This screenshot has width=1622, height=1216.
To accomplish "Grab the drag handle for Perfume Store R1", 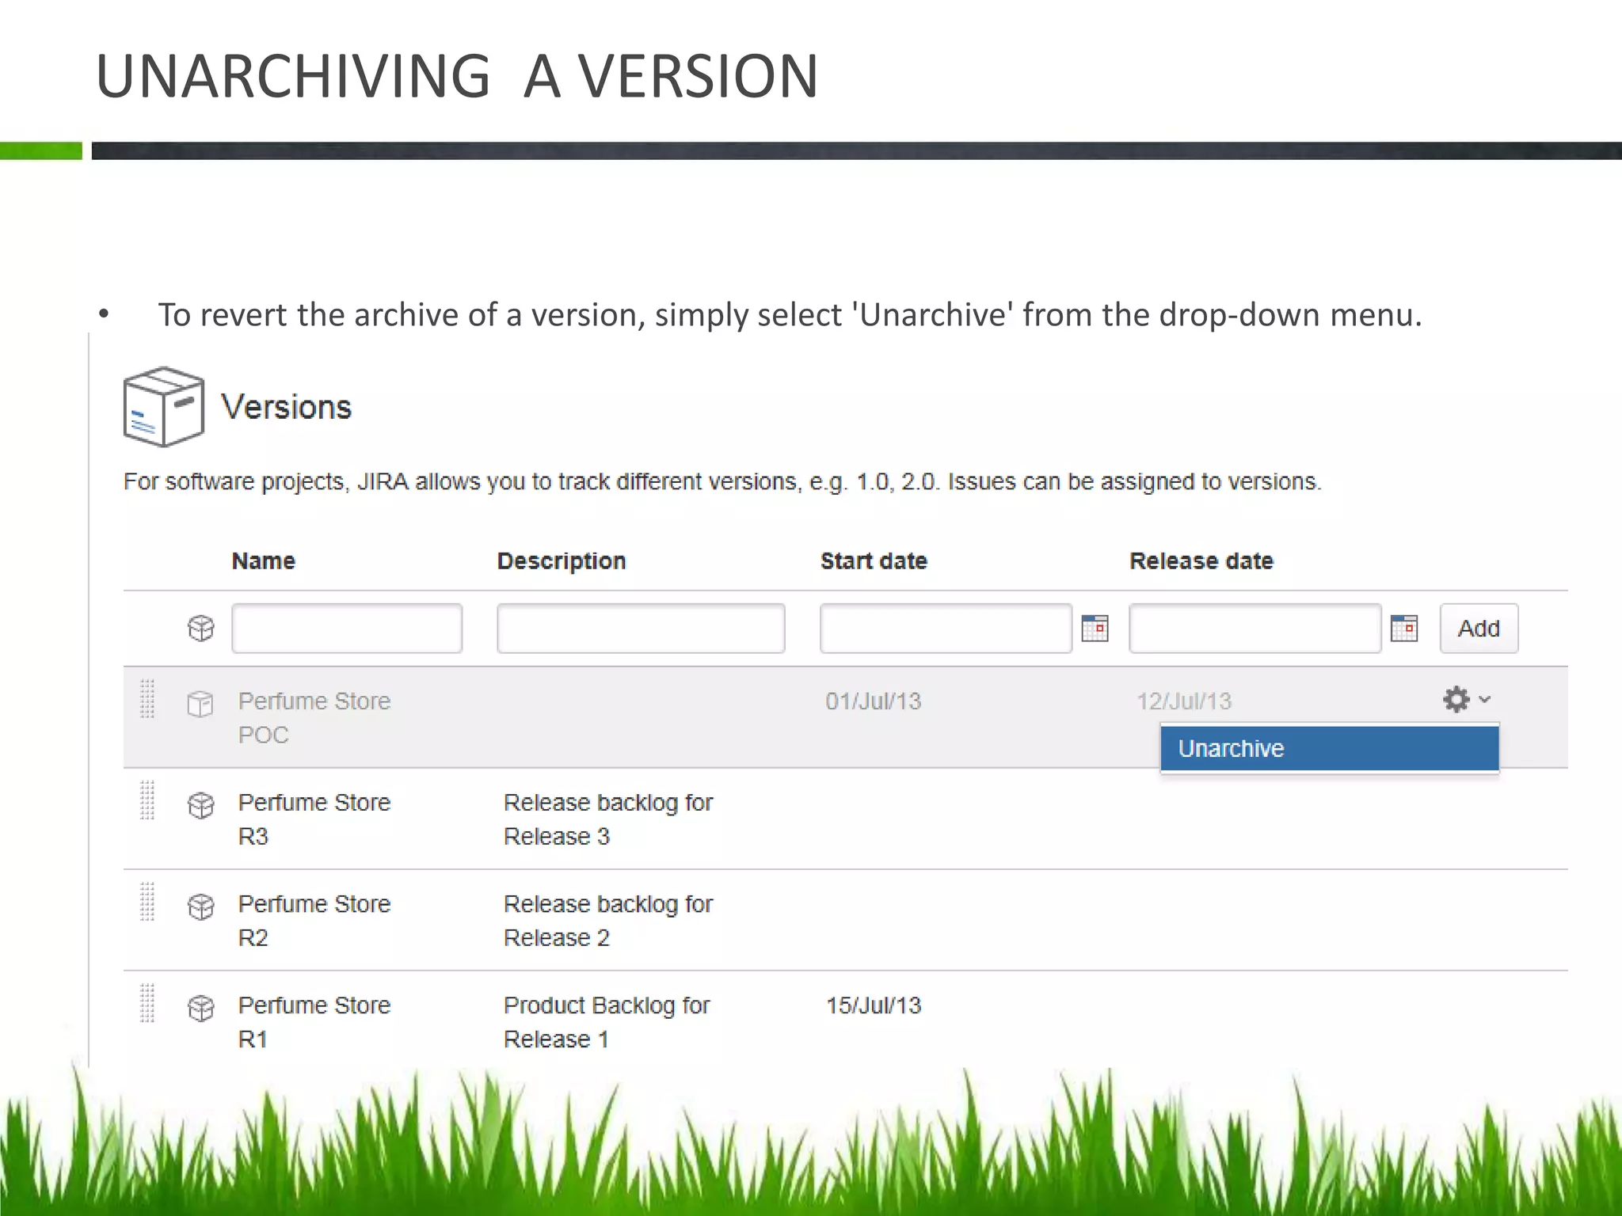I will tap(147, 1003).
